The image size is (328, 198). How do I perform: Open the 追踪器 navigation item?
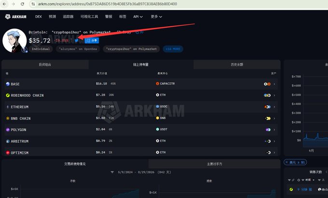68,17
